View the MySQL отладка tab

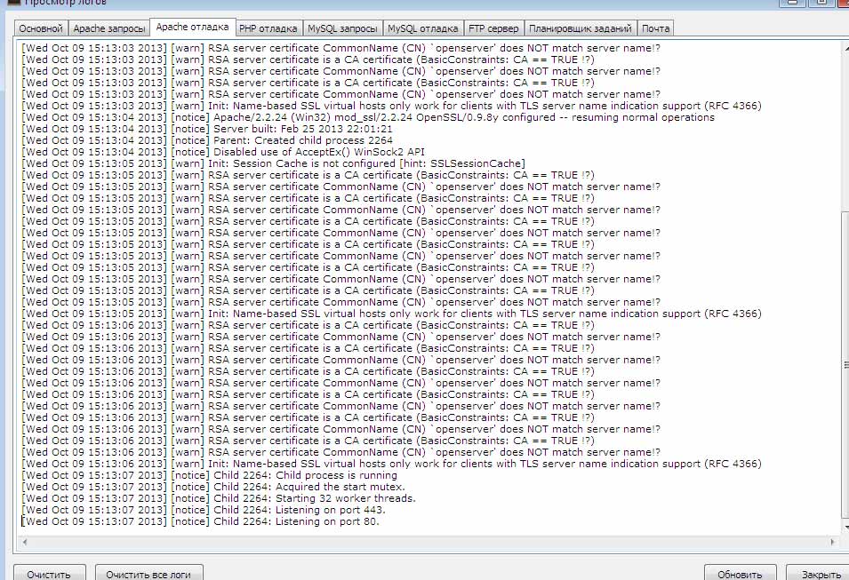click(423, 29)
